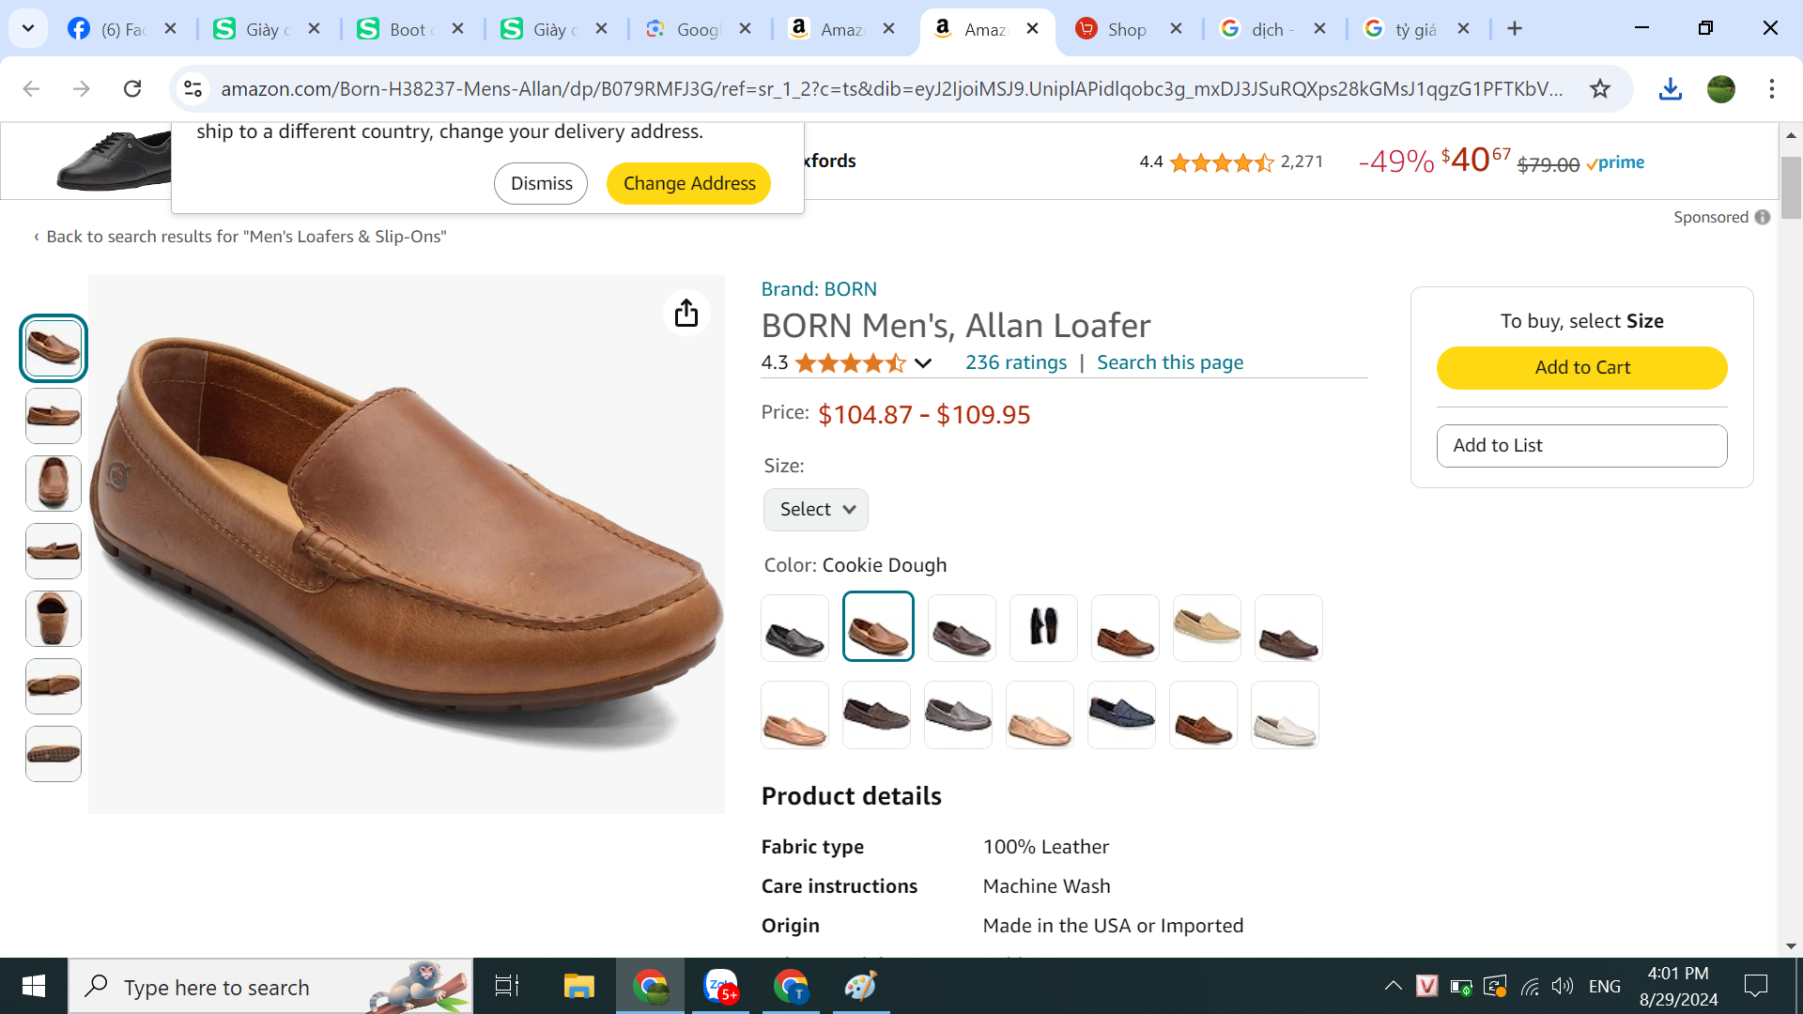Open Zalo app in taskbar
Viewport: 1803px width, 1014px height.
[x=720, y=986]
